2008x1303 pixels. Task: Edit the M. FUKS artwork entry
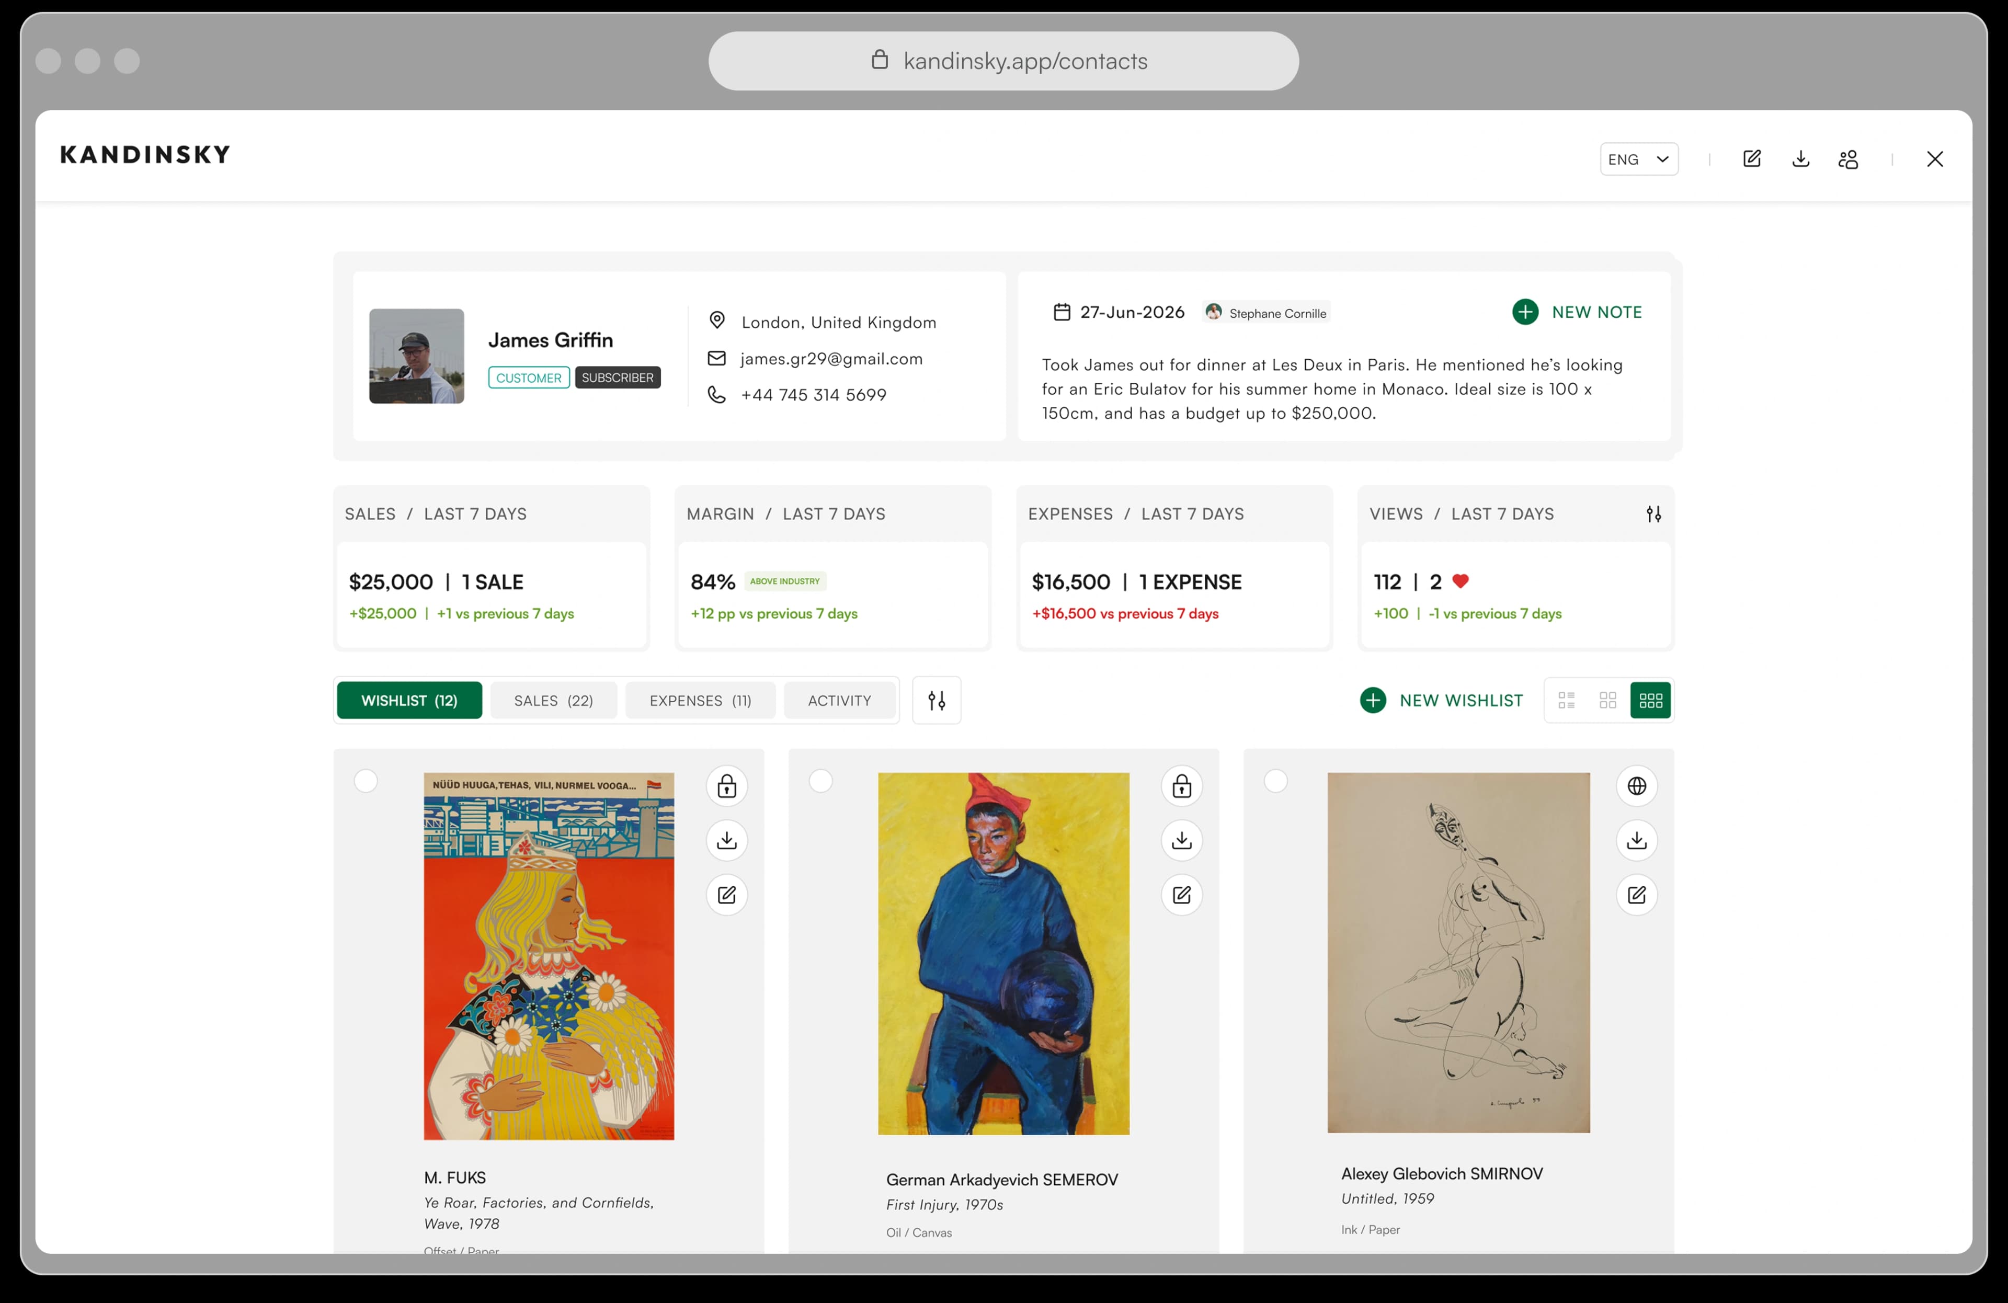726,895
